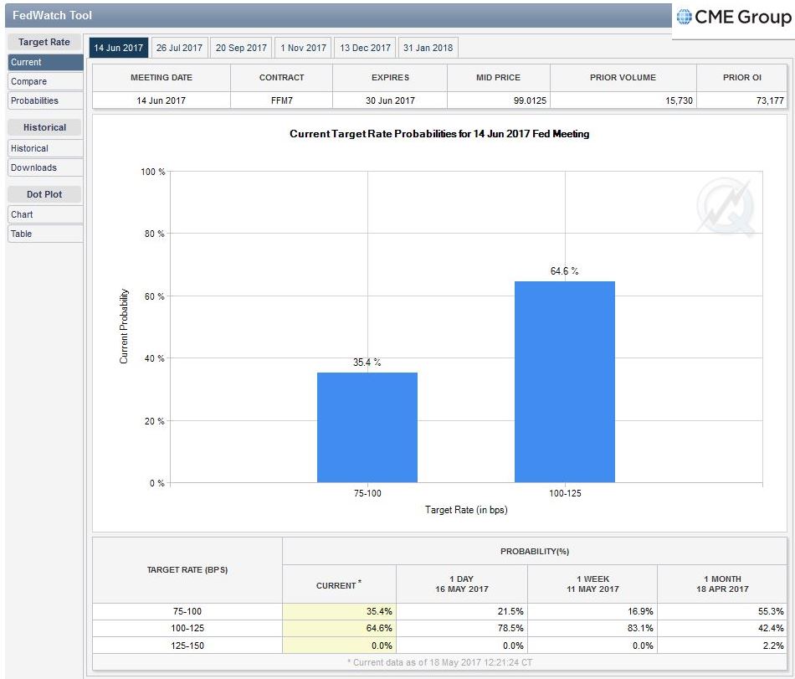This screenshot has width=795, height=679.
Task: Click the 75-100 bps blue bar
Action: (x=367, y=427)
